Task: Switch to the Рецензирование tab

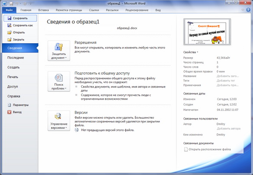Action: tap(137, 10)
